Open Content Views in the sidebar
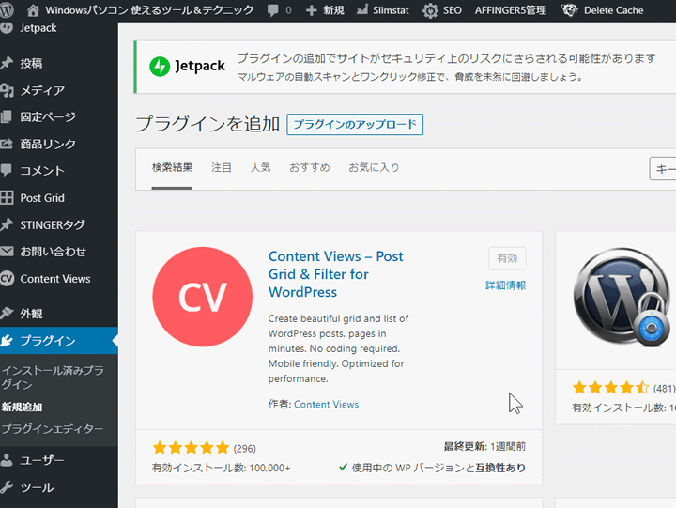 coord(55,279)
